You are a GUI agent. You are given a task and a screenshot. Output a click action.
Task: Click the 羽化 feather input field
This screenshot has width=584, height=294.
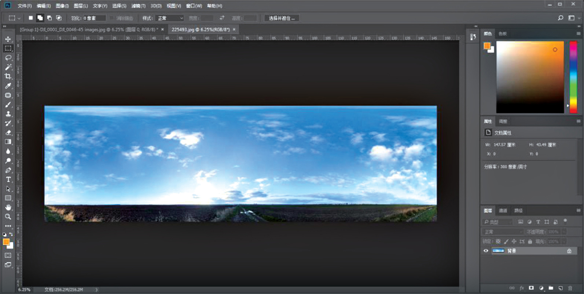click(x=94, y=18)
